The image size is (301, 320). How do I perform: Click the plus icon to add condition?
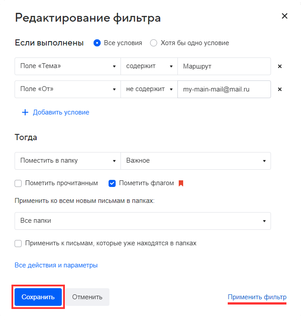[x=25, y=112]
